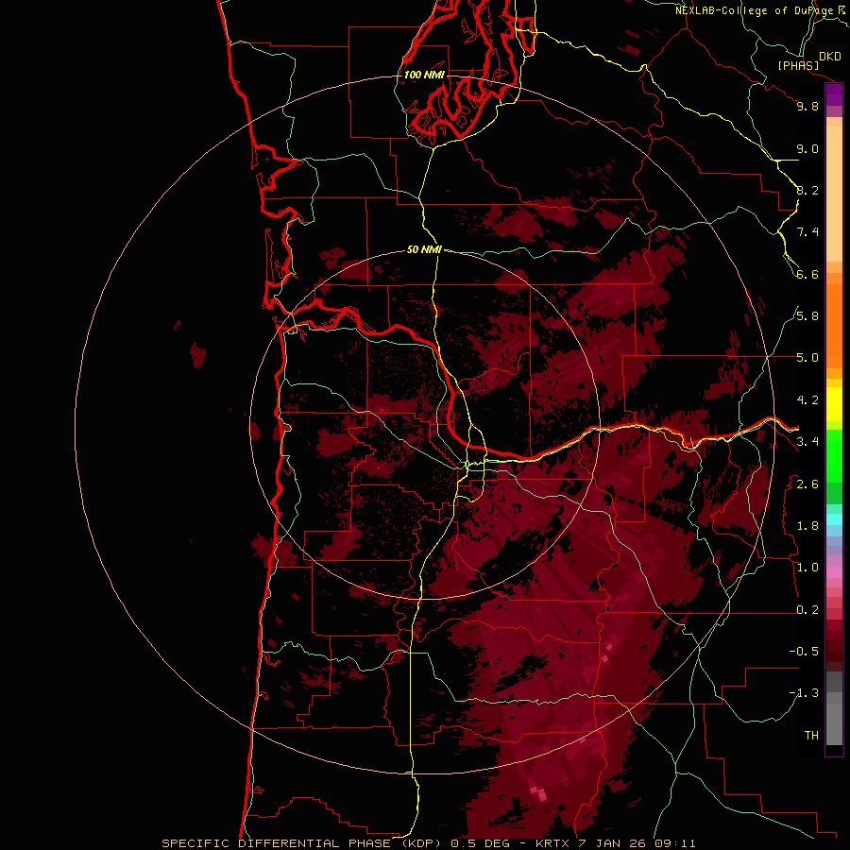
Task: Click the cyan color bar segment
Action: tap(834, 519)
